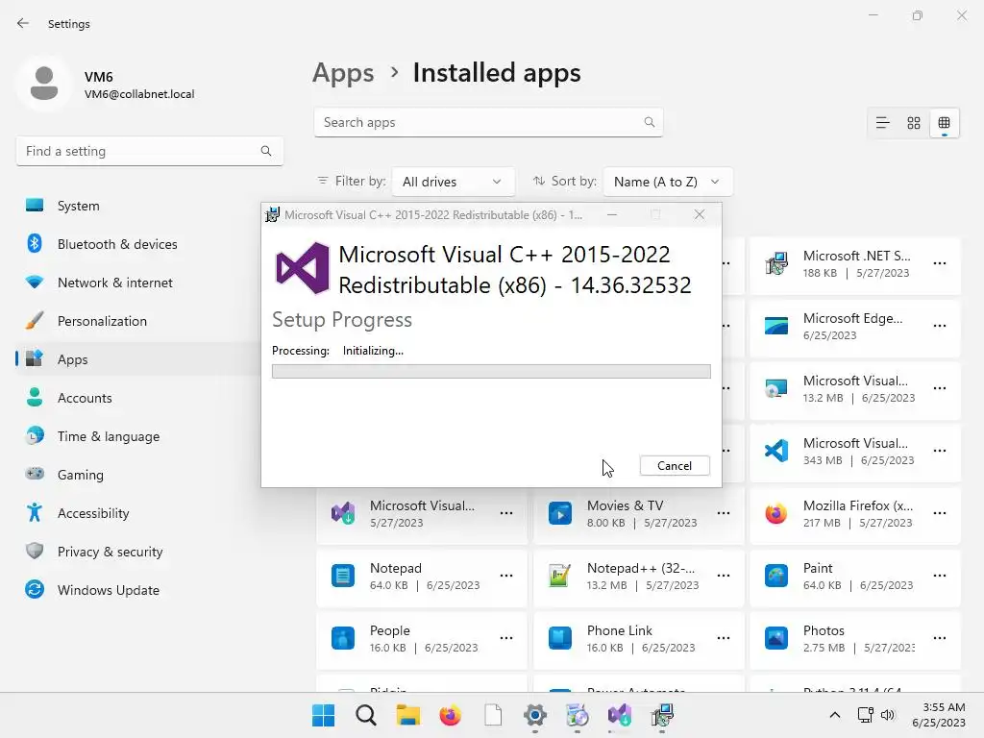Click the Paint app icon
The height and width of the screenshot is (738, 984).
776,576
